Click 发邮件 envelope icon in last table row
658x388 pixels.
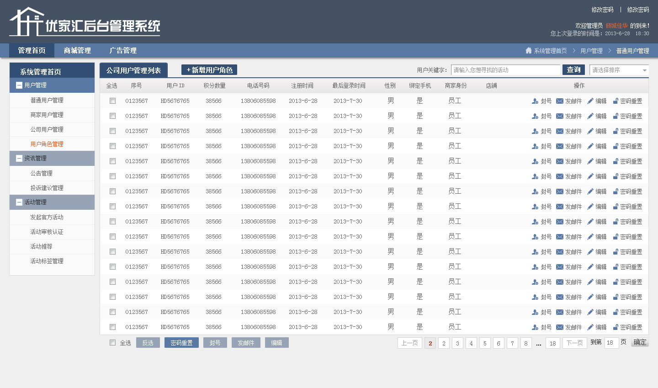pos(560,327)
